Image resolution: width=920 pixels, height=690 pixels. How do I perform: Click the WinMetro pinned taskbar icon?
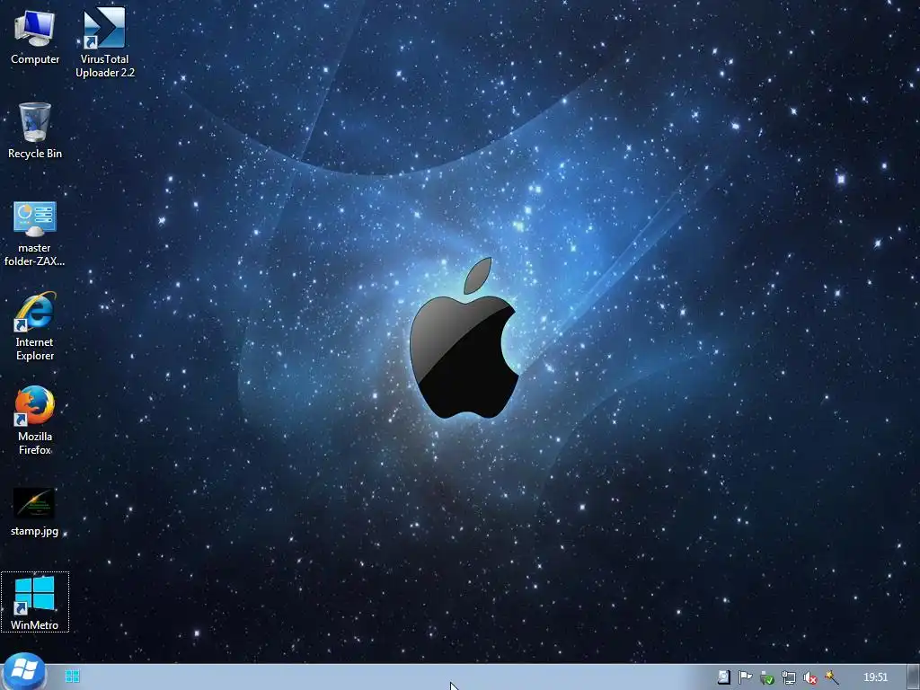tap(73, 677)
